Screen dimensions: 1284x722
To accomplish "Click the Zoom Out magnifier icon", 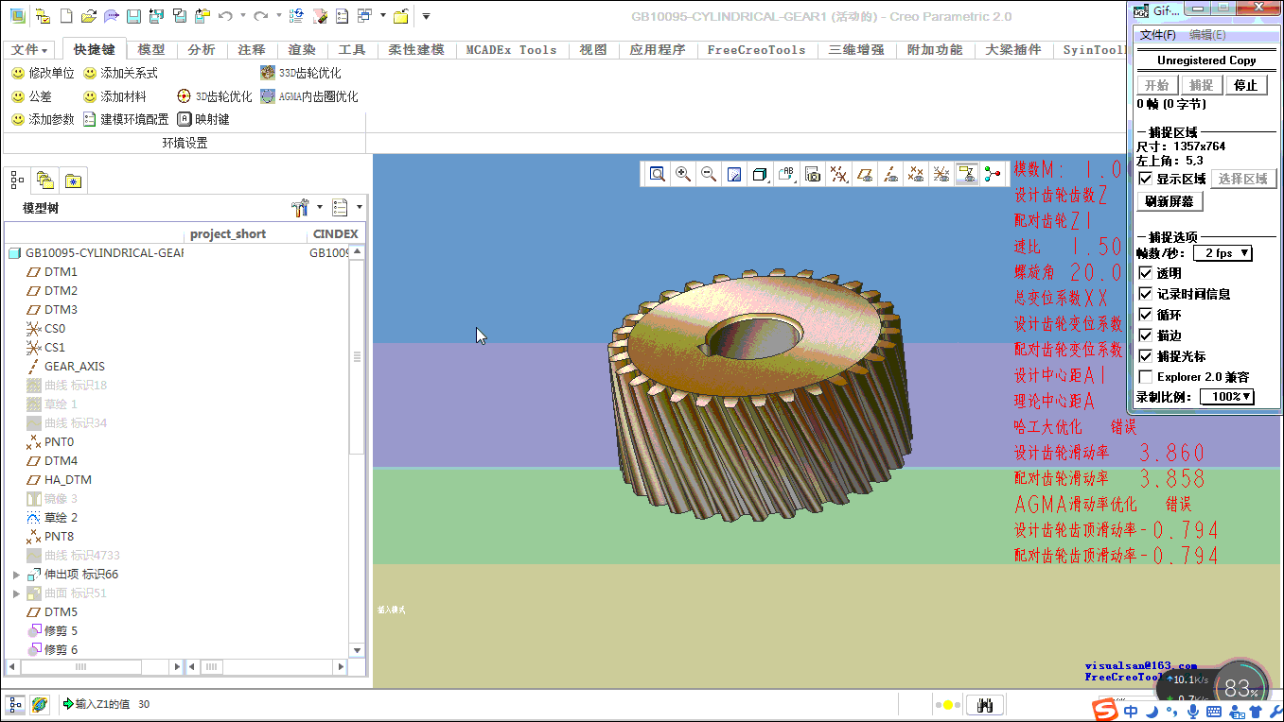I will pyautogui.click(x=708, y=174).
